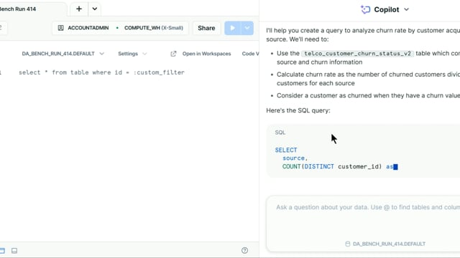Viewport: 460px width, 258px height.
Task: Toggle the bottom results panel layout icon
Action: click(14, 251)
